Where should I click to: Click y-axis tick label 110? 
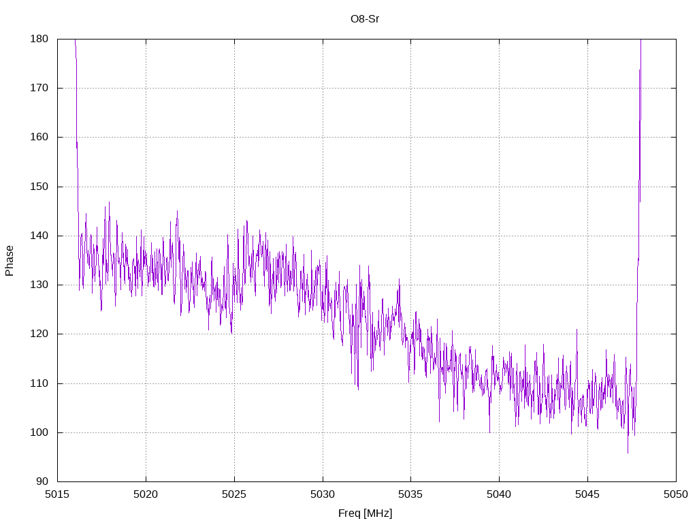[39, 383]
